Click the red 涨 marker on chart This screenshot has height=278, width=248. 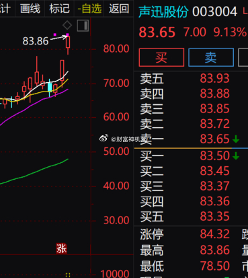pyautogui.click(x=61, y=248)
